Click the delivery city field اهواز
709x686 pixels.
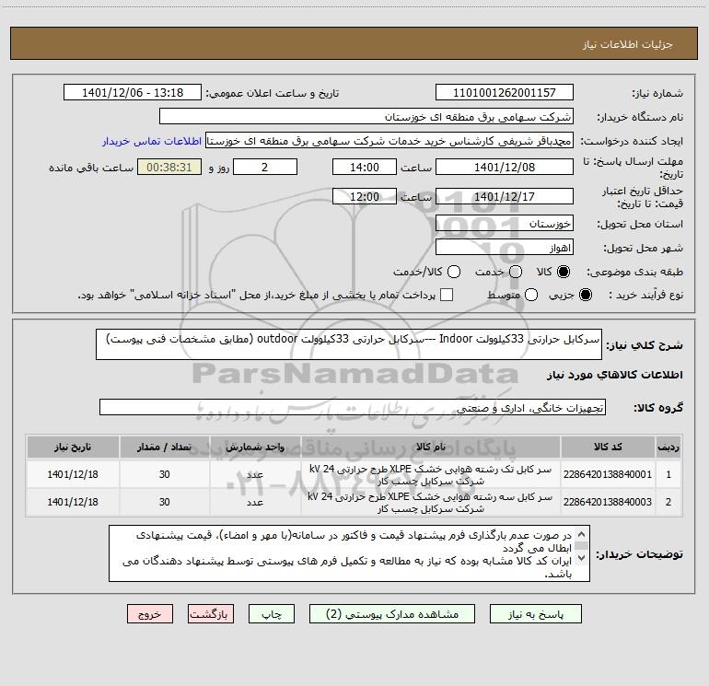pos(505,247)
